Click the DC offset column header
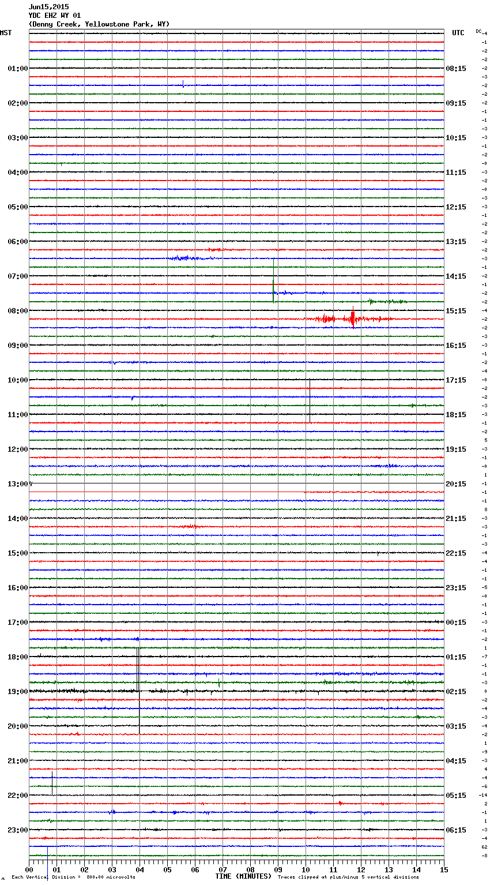The width and height of the screenshot is (490, 885). [x=478, y=31]
